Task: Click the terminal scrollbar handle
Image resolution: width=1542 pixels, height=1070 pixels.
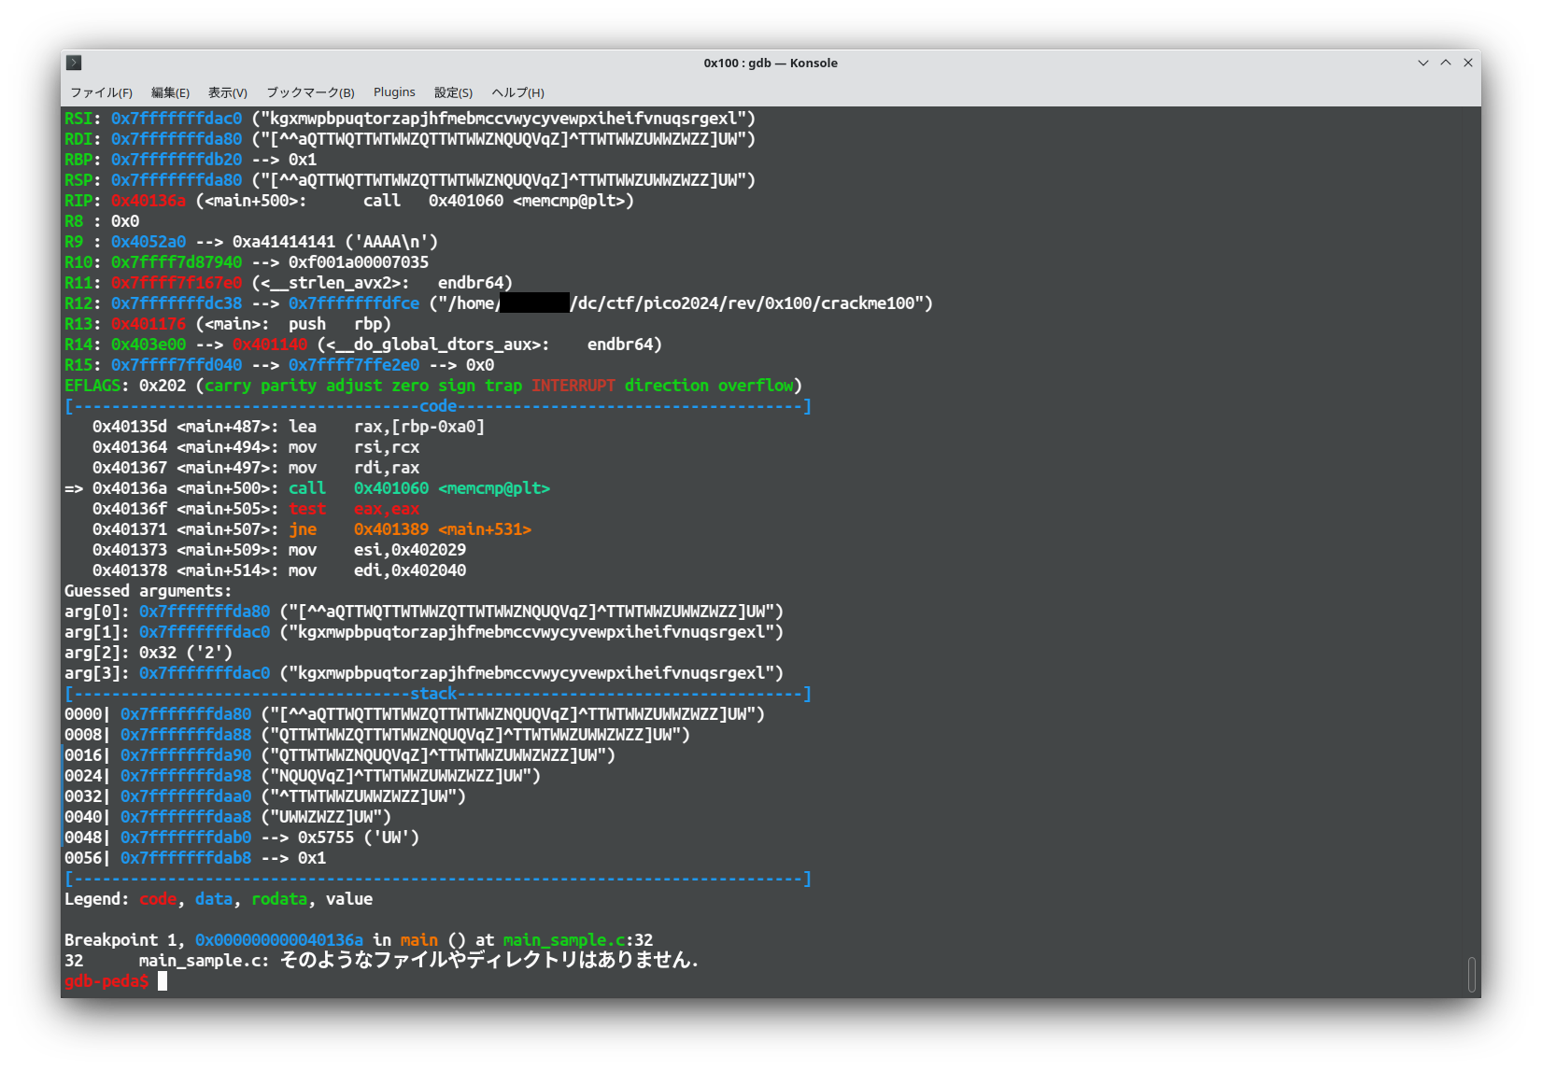Action: [x=1471, y=974]
